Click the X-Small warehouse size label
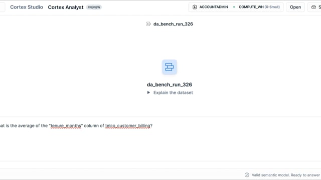The height and width of the screenshot is (180, 321). (272, 7)
